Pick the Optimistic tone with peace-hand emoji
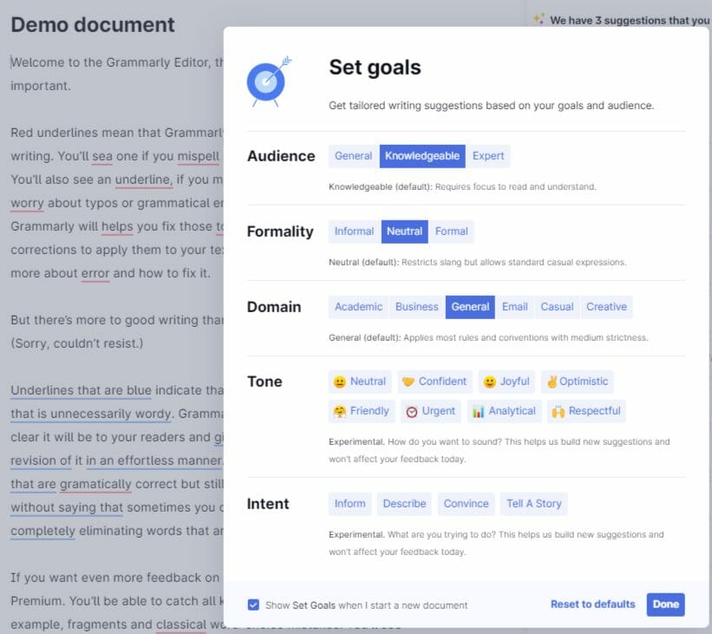712x634 pixels. tap(577, 382)
